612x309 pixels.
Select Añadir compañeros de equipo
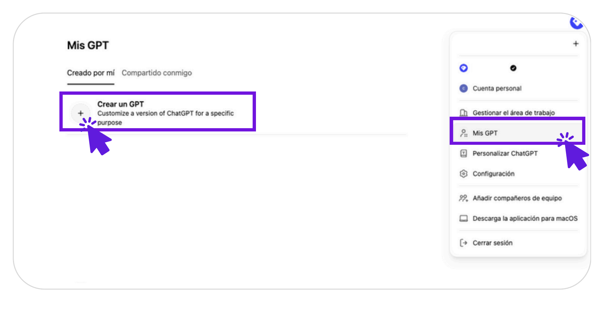(x=518, y=198)
